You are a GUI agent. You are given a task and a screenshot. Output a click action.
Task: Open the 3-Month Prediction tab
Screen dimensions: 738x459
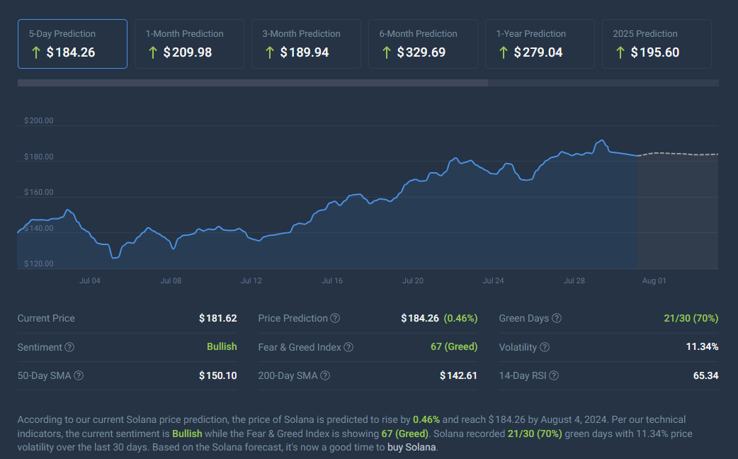coord(306,44)
